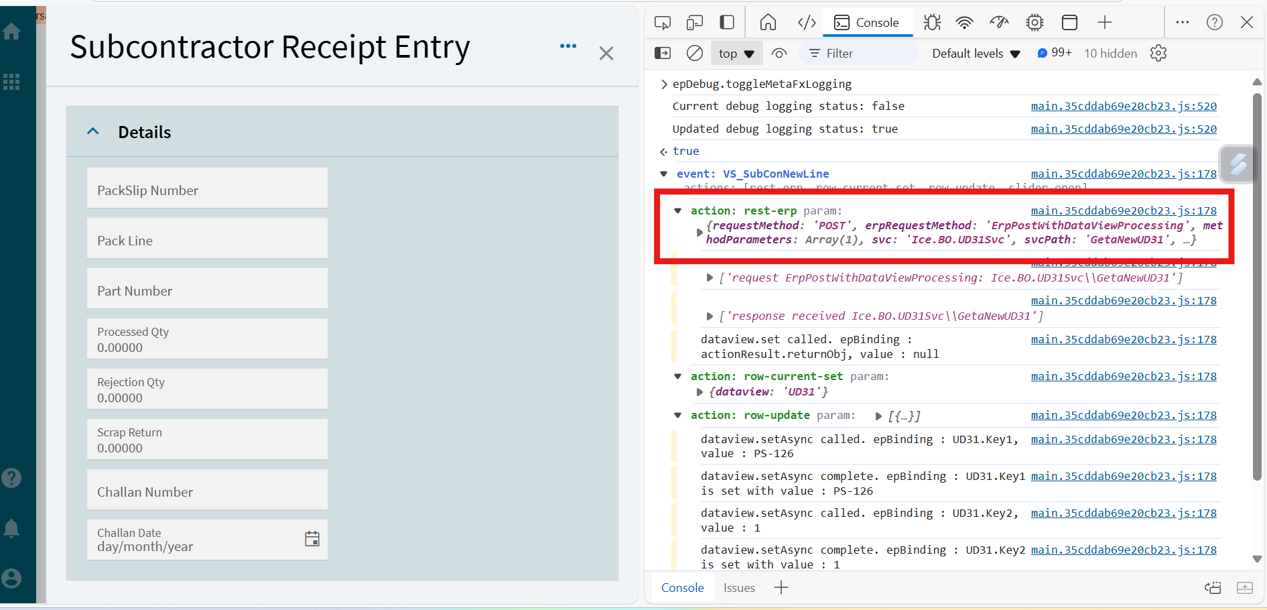Open source link beside event VS_SubConNewLine
Screen dimensions: 1267x610
[x=1124, y=174]
